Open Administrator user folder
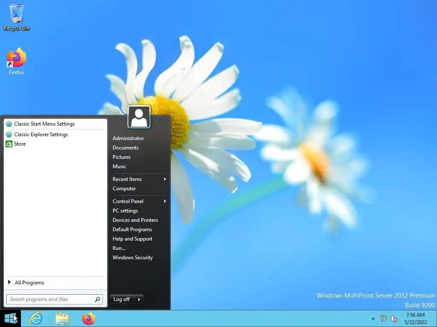Screen dimensions: 437x327 (x=128, y=138)
